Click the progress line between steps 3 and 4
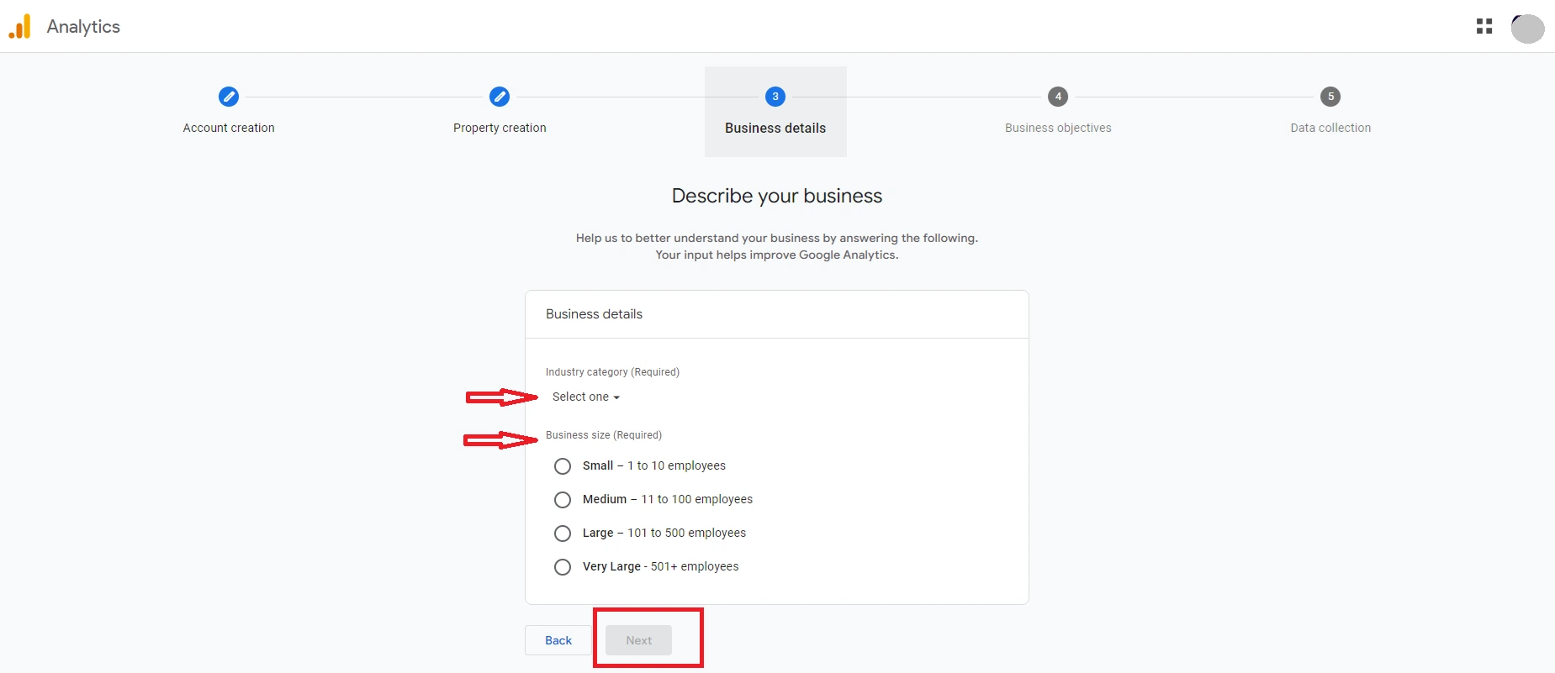1555x673 pixels. point(917,96)
